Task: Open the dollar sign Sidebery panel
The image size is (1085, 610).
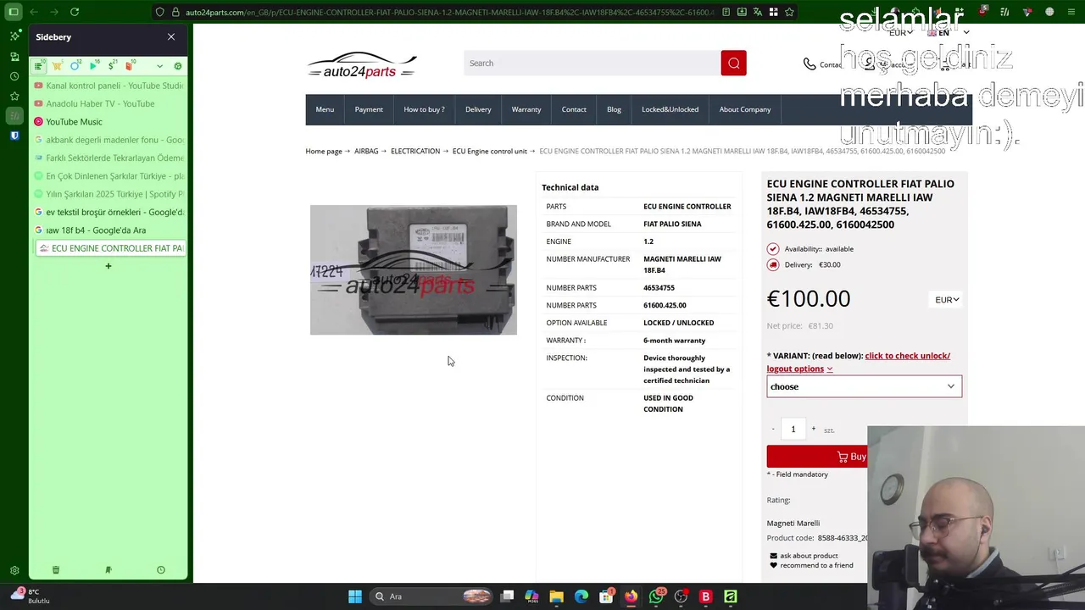Action: [x=112, y=66]
